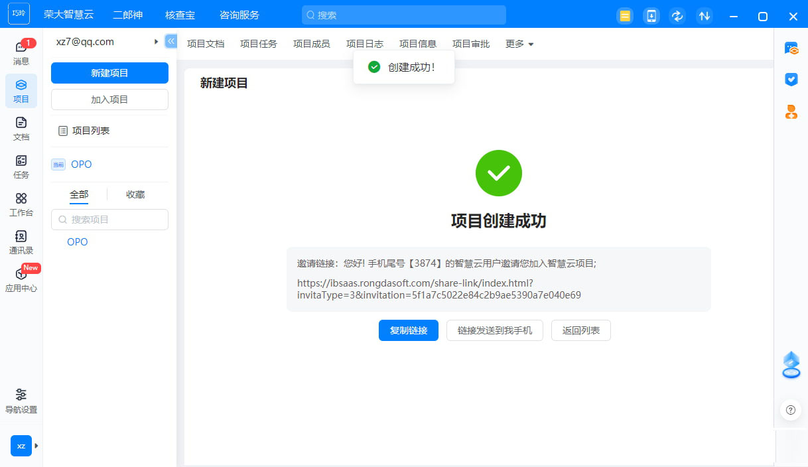Open the 文档 documents section icon
Screen dimensions: 808x467
[21, 129]
